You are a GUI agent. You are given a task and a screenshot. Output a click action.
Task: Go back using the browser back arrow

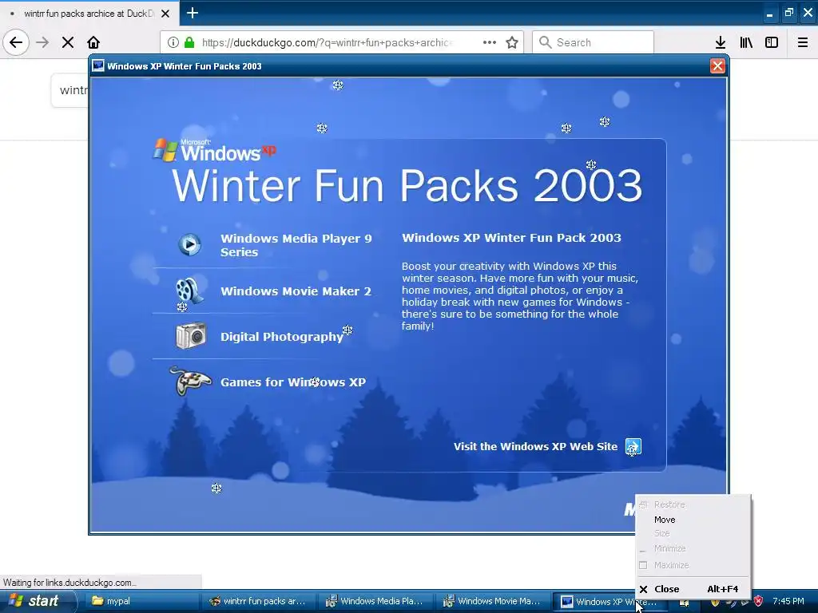coord(16,42)
